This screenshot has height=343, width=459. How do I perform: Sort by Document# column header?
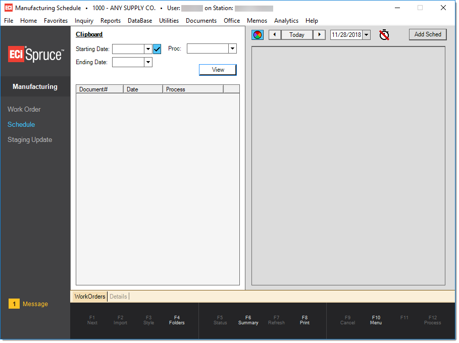99,89
